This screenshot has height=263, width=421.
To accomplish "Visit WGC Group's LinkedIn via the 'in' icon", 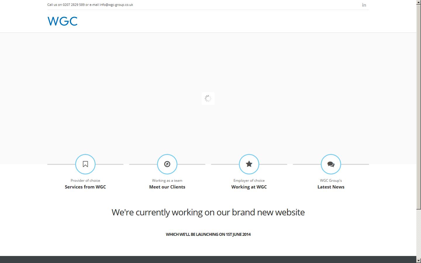I will coord(364,5).
